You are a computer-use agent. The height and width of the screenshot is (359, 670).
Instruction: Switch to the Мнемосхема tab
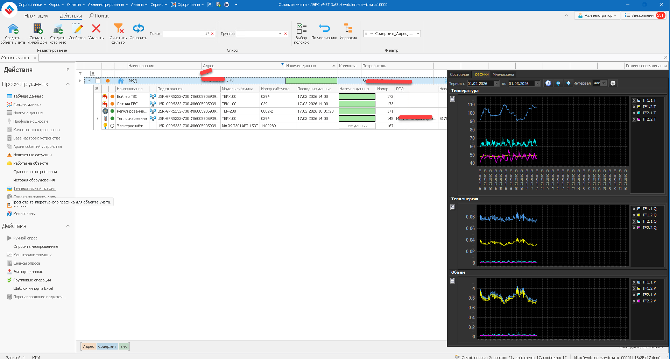click(x=503, y=74)
